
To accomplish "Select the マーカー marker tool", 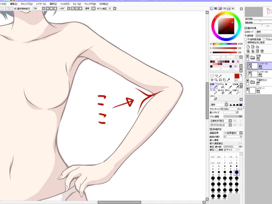I will point(214,92).
